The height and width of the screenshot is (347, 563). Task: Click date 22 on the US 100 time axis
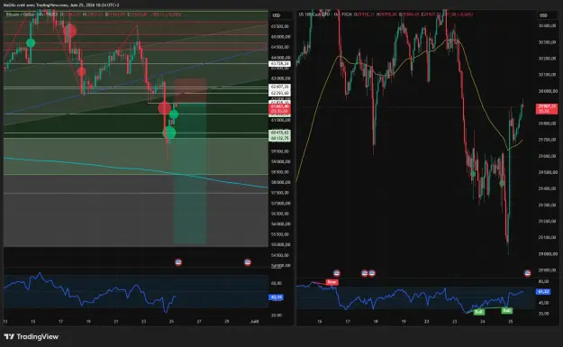tap(426, 321)
